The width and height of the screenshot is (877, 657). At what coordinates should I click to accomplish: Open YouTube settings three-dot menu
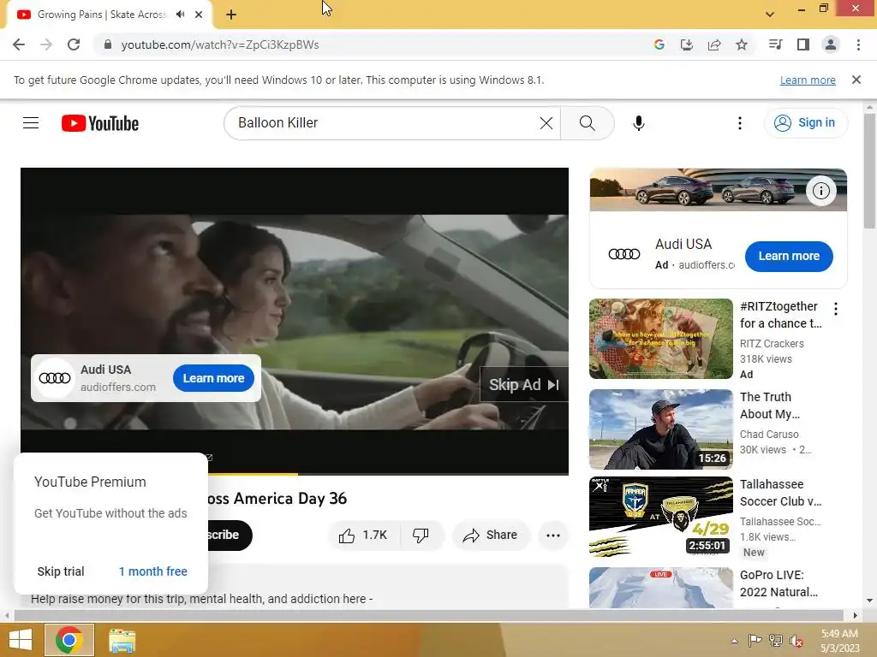[739, 123]
